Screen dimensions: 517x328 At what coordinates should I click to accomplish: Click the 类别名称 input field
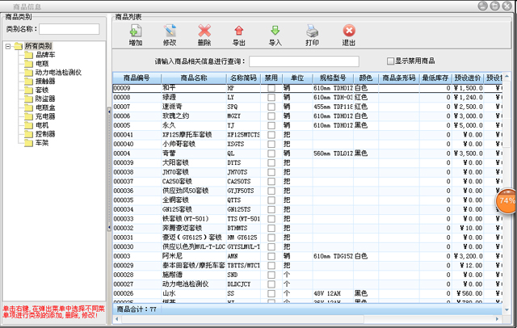64,29
